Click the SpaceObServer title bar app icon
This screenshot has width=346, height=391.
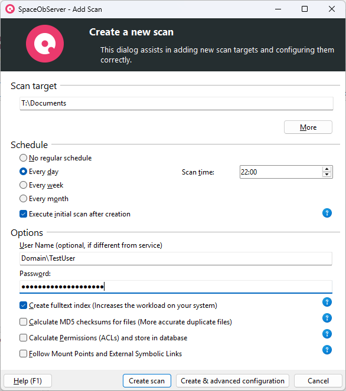pos(10,9)
